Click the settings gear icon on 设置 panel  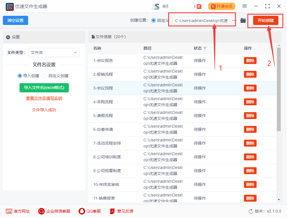click(8, 37)
